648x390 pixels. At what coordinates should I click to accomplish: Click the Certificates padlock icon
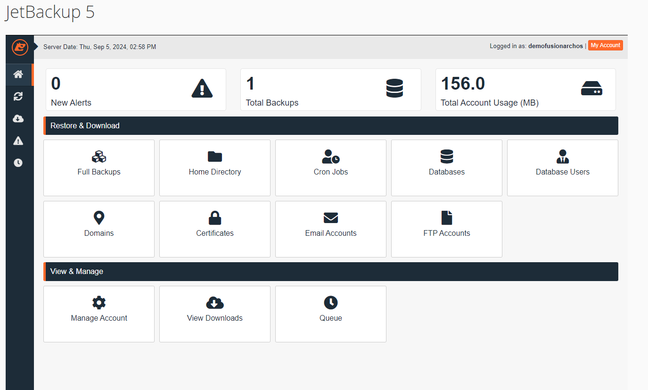[215, 218]
